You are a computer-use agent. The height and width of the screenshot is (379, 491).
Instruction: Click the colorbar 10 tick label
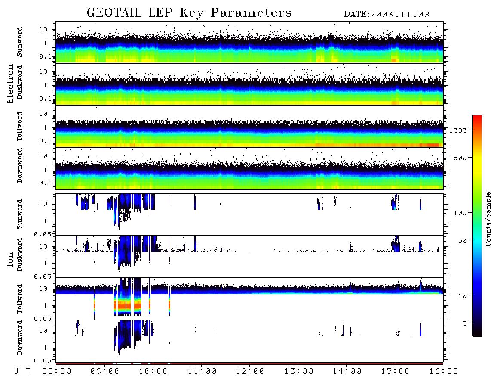click(x=462, y=296)
